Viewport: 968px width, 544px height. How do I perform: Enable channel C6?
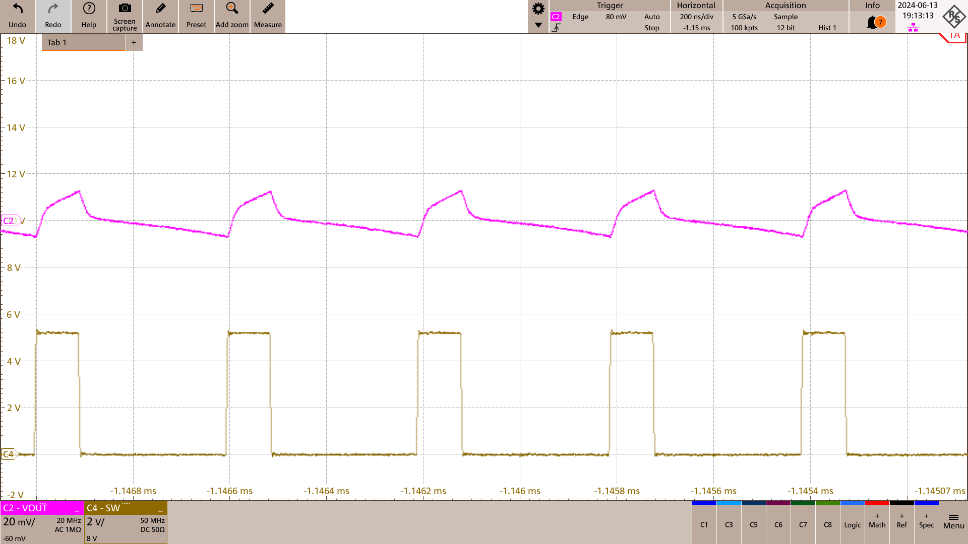(x=778, y=522)
